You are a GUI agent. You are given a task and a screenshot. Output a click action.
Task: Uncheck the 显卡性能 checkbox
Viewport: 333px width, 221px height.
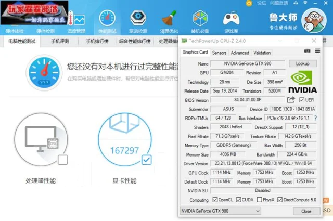(147, 160)
